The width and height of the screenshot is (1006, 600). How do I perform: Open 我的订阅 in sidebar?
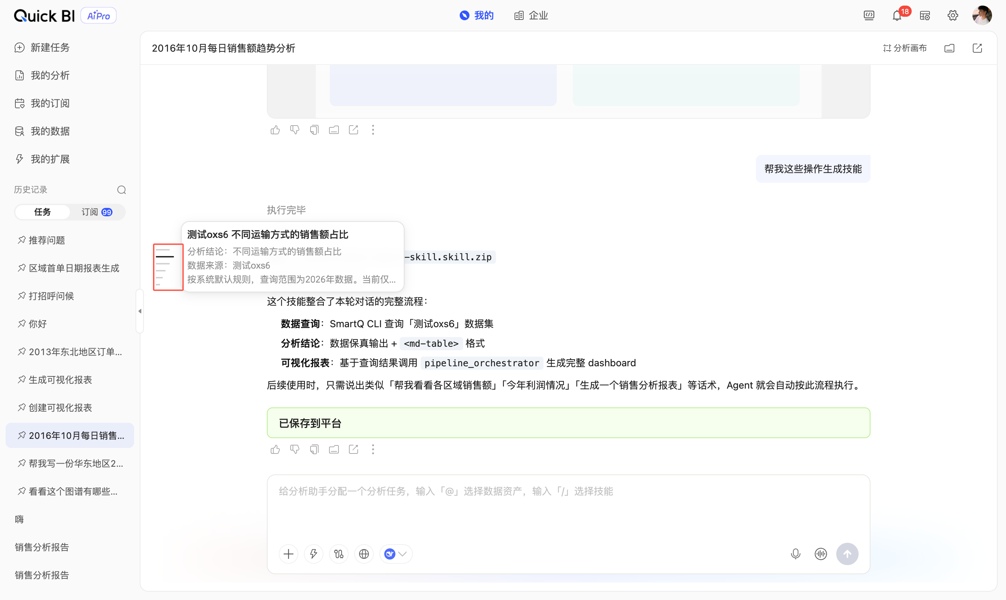click(x=42, y=103)
